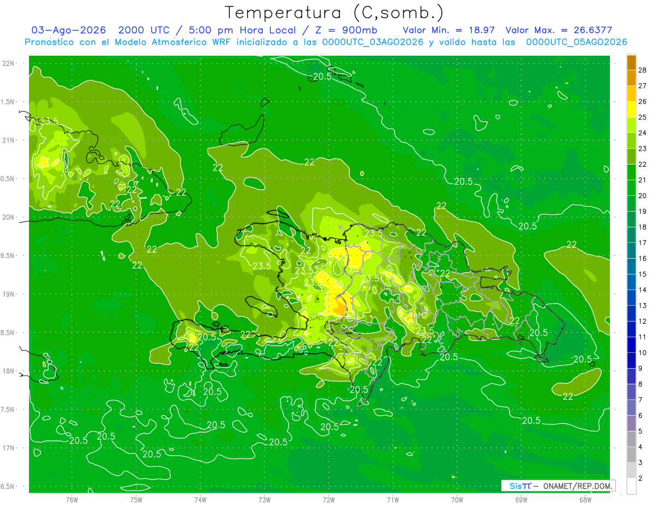Click the "71W" longitude label
Image resolution: width=657 pixels, height=507 pixels.
pyautogui.click(x=393, y=500)
